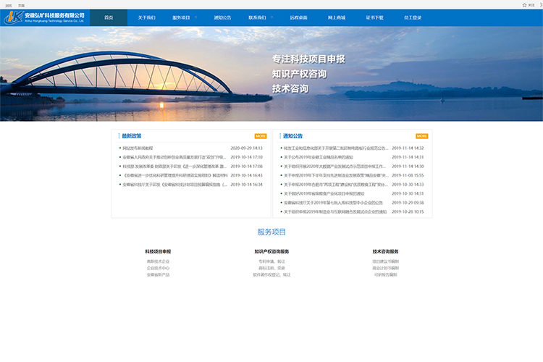Screen dimensions: 543x362
Task: Select 专利申请、转让 under intellectual property services
Action: click(x=271, y=261)
